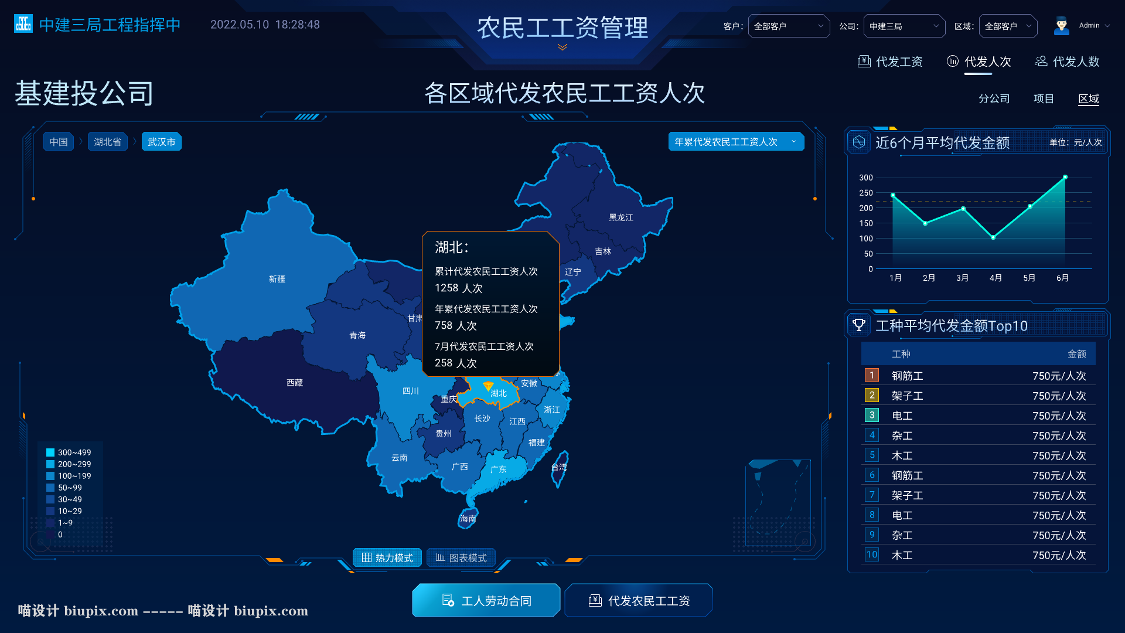Expand the 年累代发农民工工资人次 metric dropdown
The width and height of the screenshot is (1125, 633).
(x=736, y=142)
